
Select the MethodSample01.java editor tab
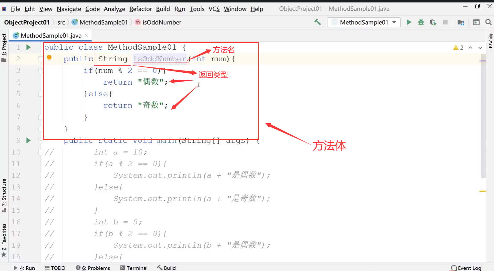point(51,36)
